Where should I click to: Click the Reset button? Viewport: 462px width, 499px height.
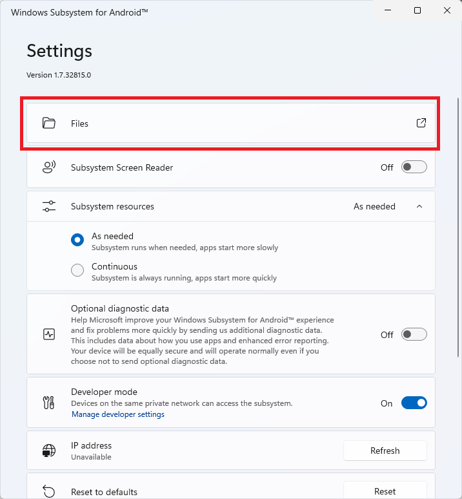385,491
